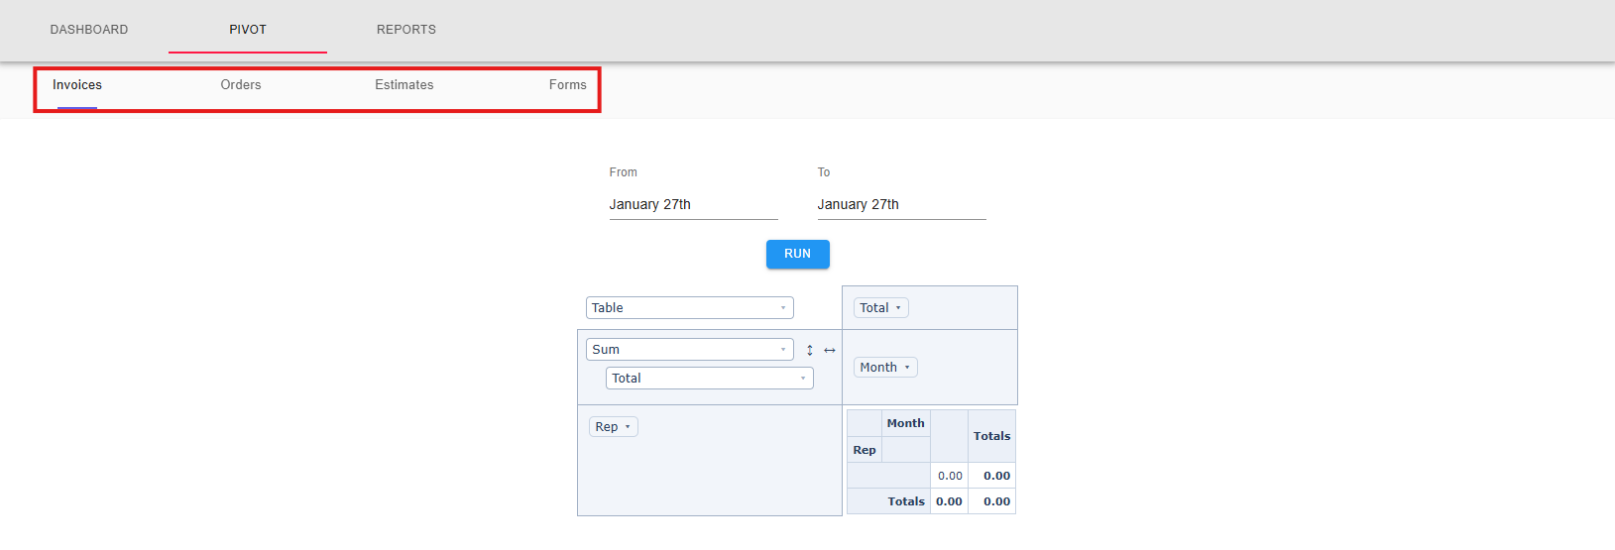Click the horizontal column-sort arrow icon

830,350
